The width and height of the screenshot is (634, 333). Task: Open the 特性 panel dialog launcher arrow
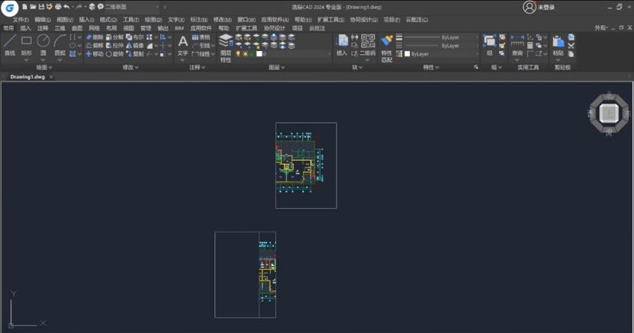point(476,67)
